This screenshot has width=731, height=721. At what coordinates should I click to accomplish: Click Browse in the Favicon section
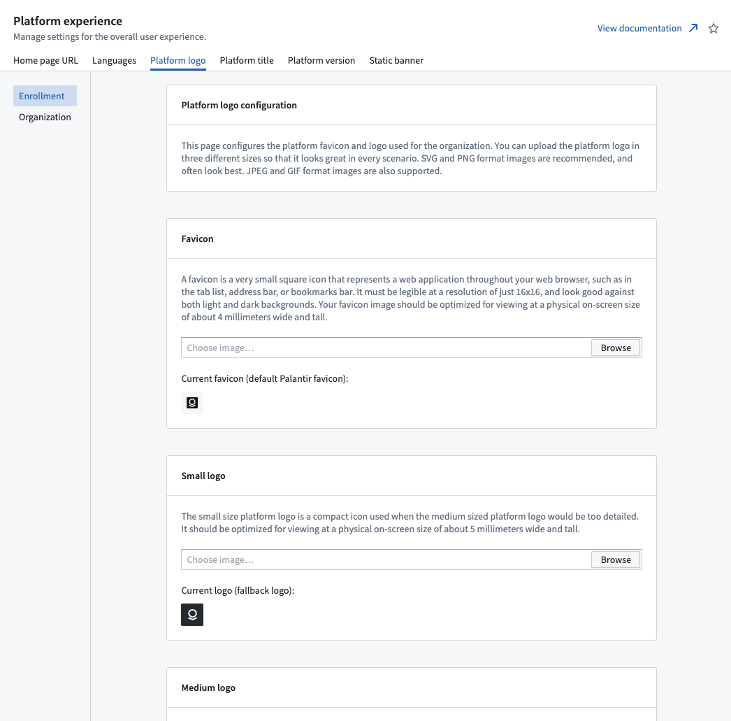pos(615,348)
